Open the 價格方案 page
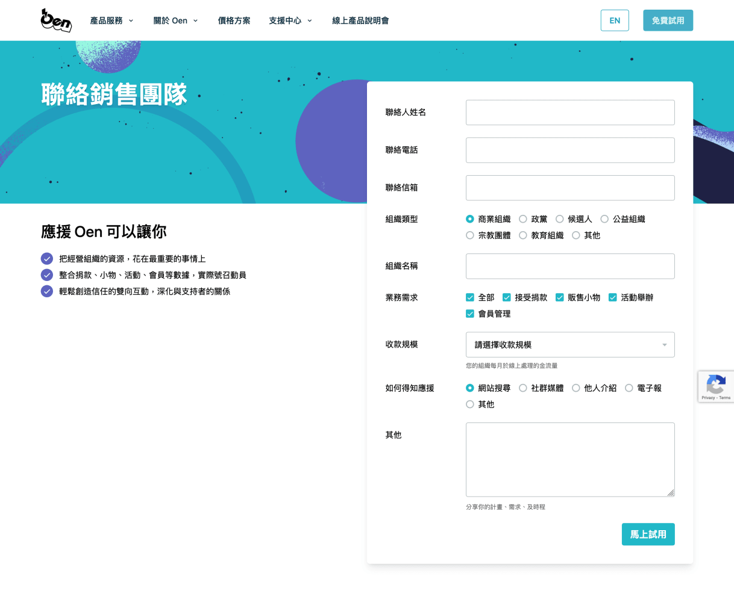 coord(234,20)
